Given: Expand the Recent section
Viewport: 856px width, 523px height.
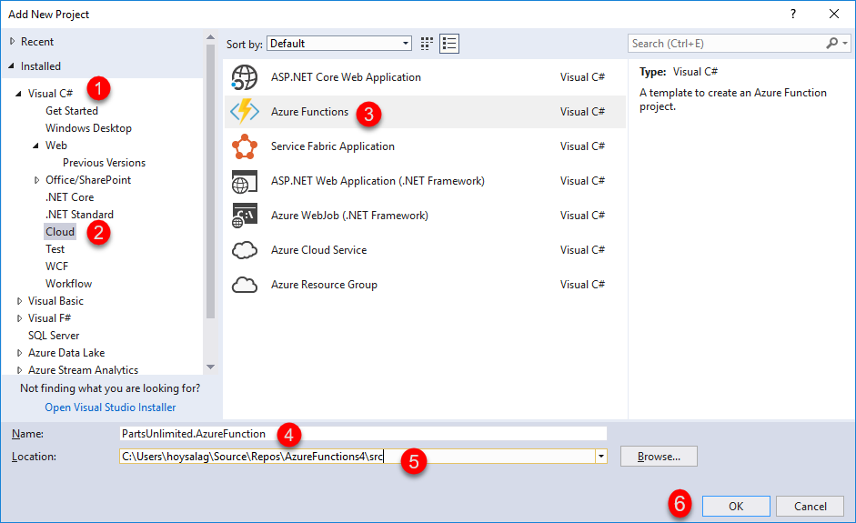Looking at the screenshot, I should [x=12, y=42].
